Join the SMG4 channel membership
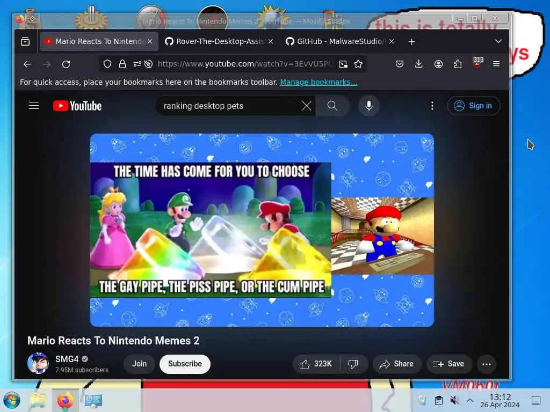This screenshot has width=550, height=412. (139, 364)
